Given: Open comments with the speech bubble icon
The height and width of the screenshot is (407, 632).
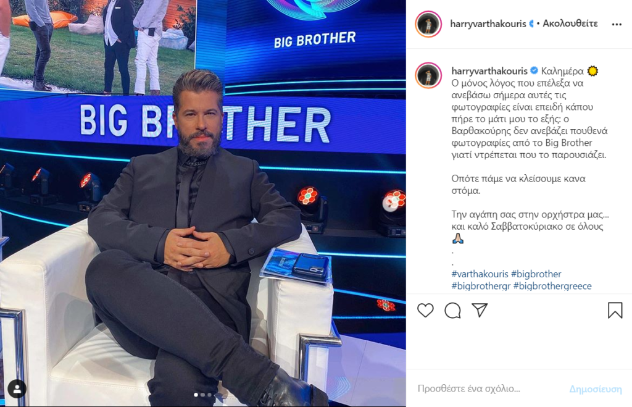Looking at the screenshot, I should pos(452,310).
